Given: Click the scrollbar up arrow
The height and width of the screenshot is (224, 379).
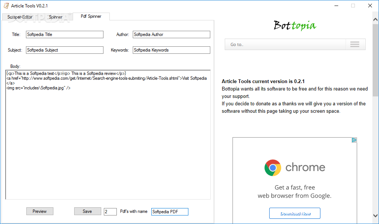Looking at the screenshot, I should (375, 20).
